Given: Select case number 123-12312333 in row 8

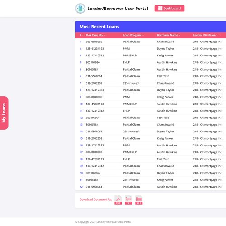Looking at the screenshot, I should pos(95,90).
